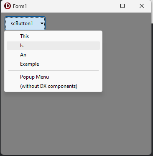The width and height of the screenshot is (153, 156).
Task: Pick the 'An' menu entry
Action: [x=53, y=55]
